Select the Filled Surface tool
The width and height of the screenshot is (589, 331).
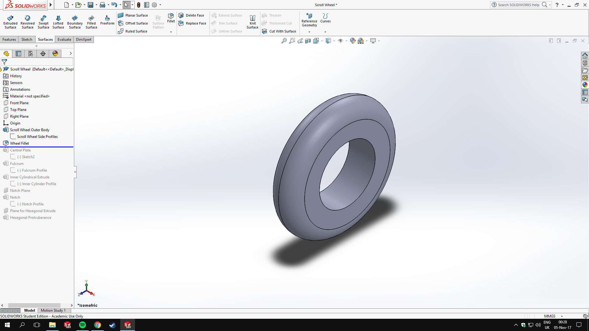click(91, 22)
